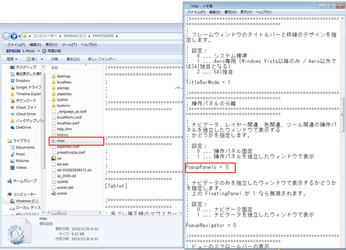346x250 pixels.
Task: Select ローカル ディスク drive in tree
Action: (26, 208)
